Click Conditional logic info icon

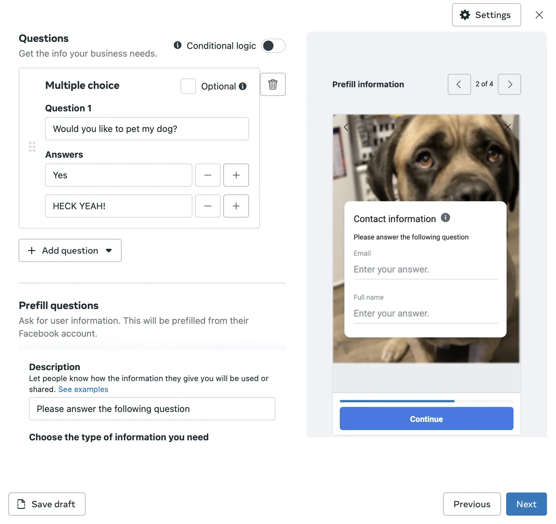[177, 45]
